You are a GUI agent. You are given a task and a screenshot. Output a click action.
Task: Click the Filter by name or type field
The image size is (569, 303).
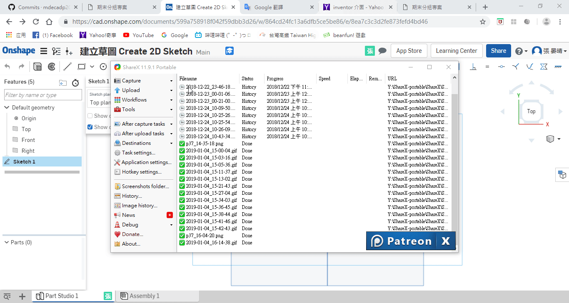pos(43,95)
